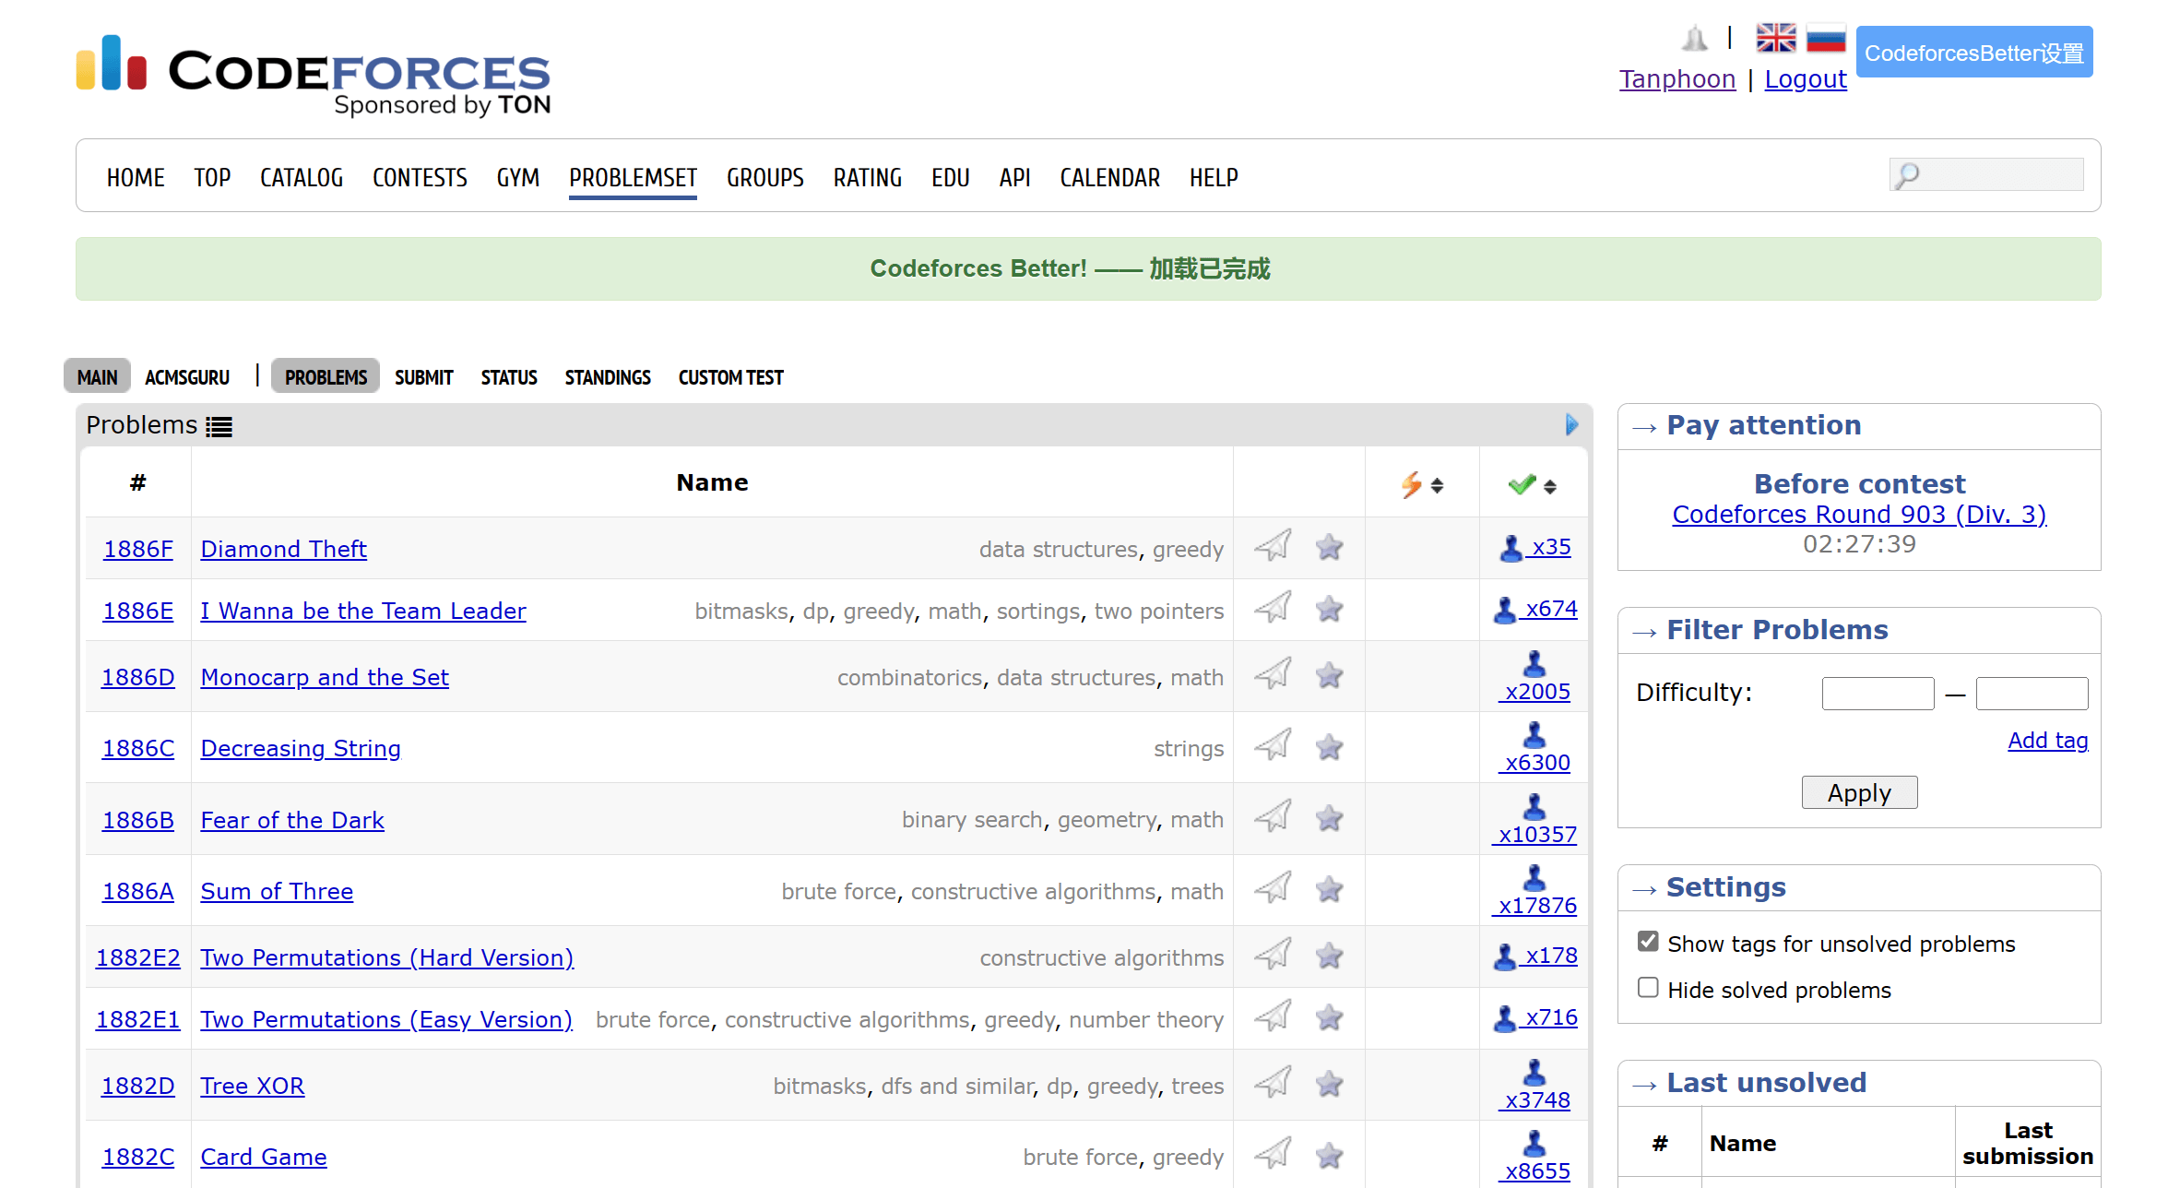Star the Decreasing String problem
The height and width of the screenshot is (1188, 2180).
coord(1329,747)
